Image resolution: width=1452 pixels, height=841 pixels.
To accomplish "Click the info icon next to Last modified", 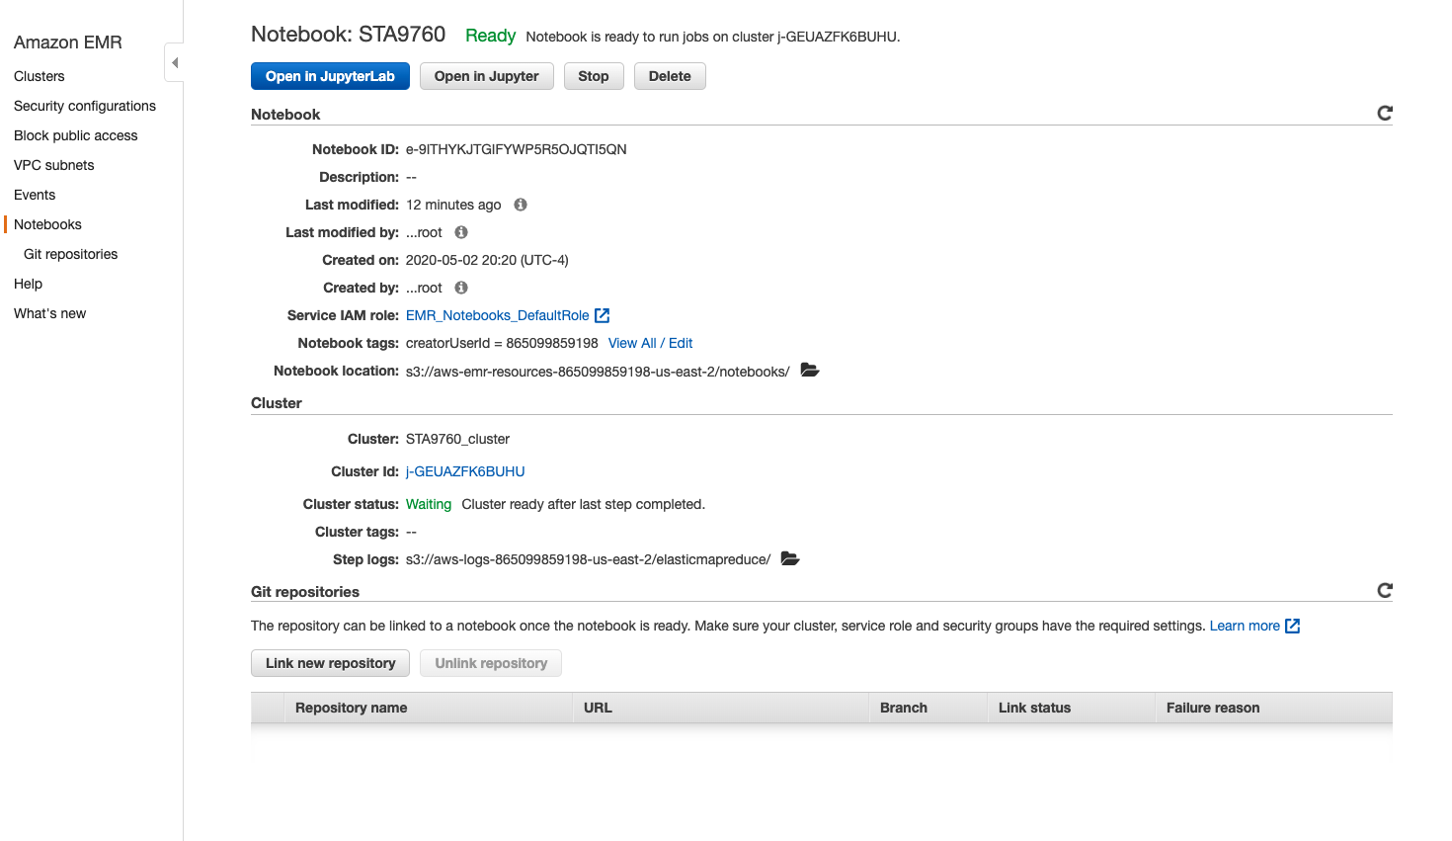I will (x=520, y=205).
